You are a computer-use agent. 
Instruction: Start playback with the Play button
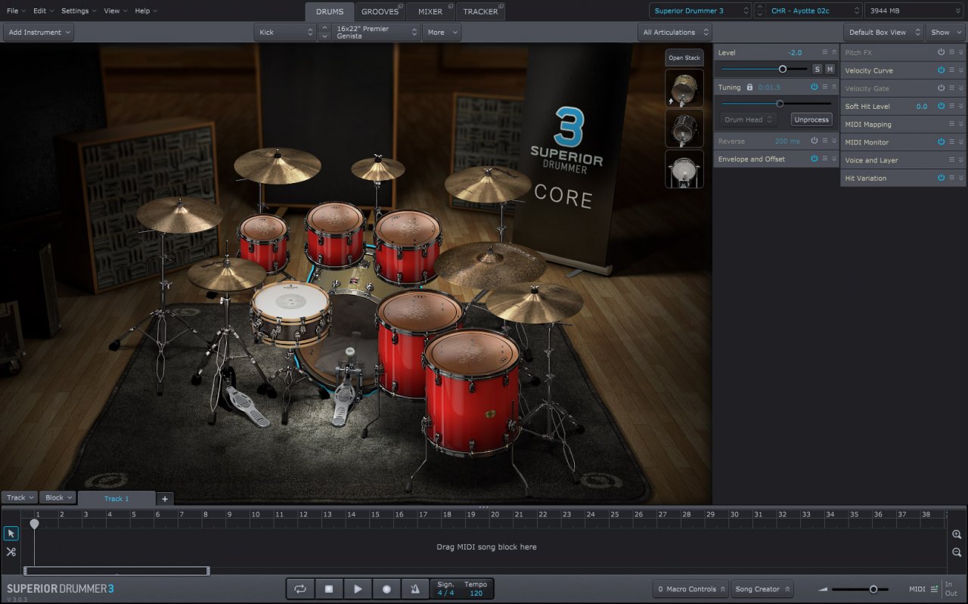[358, 589]
